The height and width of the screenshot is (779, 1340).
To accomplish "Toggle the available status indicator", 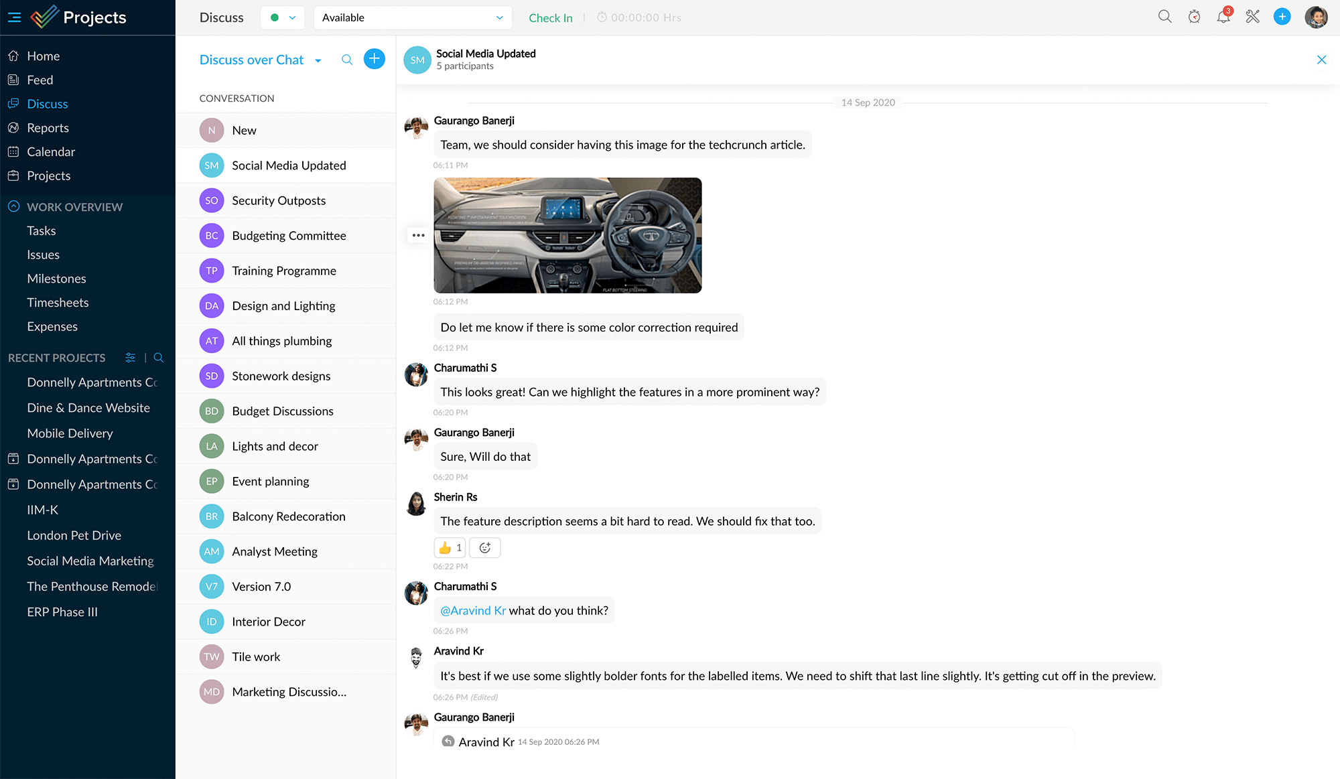I will (282, 17).
